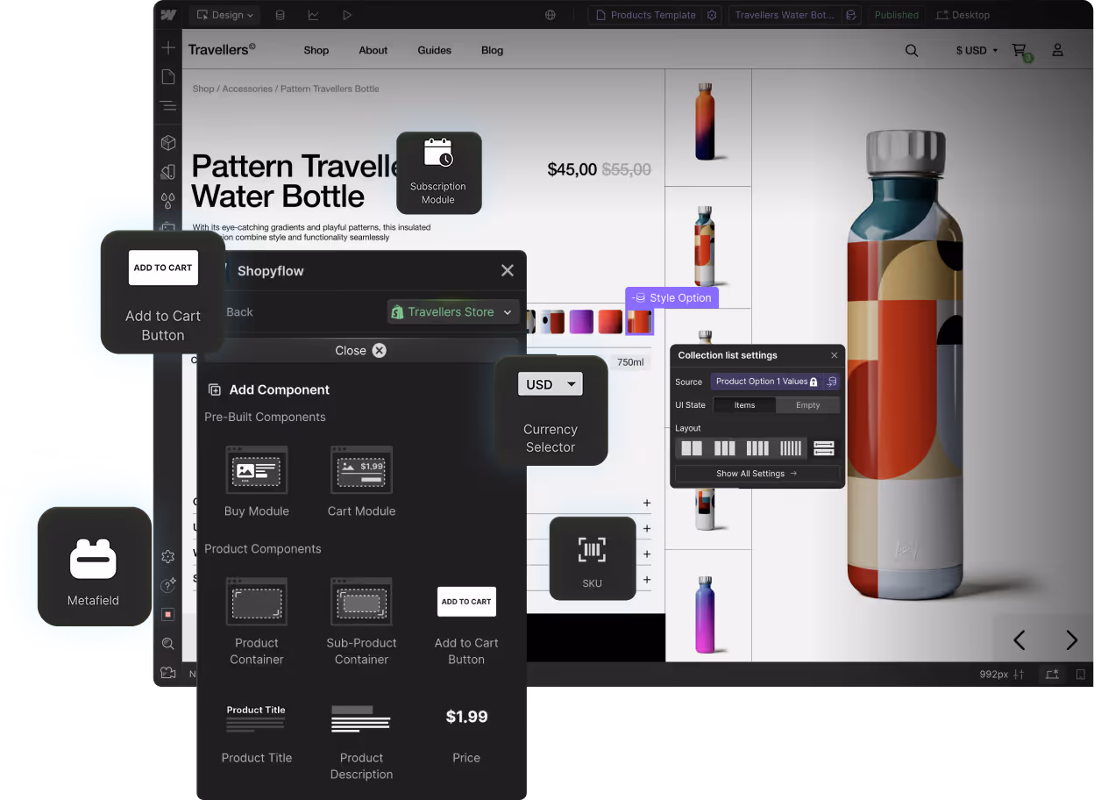Screen dimensions: 1094x800
Task: Click the ADD TO CART button in Shopyflow panel
Action: click(x=466, y=602)
